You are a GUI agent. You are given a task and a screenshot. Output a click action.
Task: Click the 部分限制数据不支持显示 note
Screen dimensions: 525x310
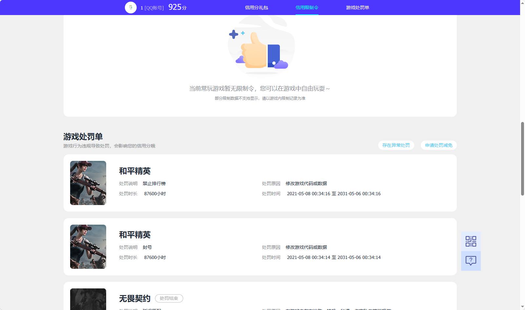260,98
